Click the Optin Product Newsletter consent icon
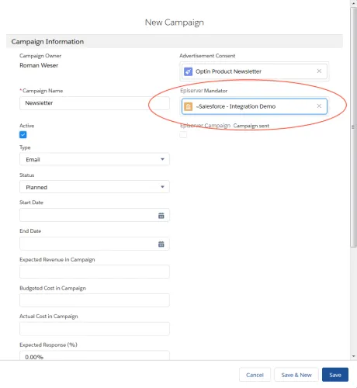The width and height of the screenshot is (357, 388). [x=188, y=71]
